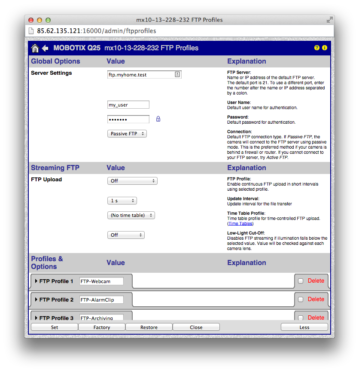This screenshot has height=372, width=359.
Task: Expand the FTP Profile 1 section
Action: pyautogui.click(x=36, y=281)
